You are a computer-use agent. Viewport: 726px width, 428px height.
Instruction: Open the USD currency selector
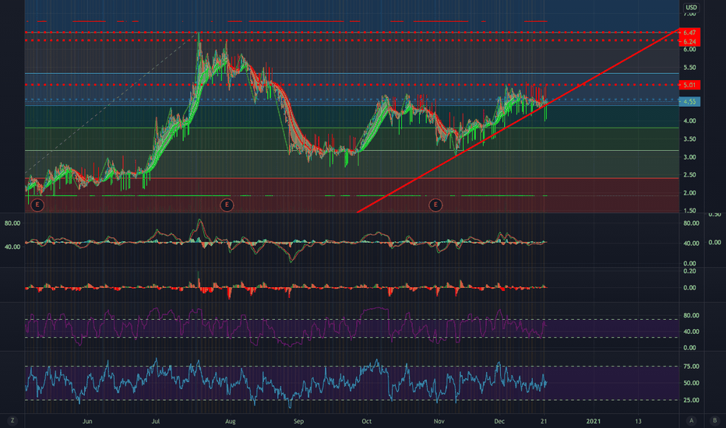691,8
